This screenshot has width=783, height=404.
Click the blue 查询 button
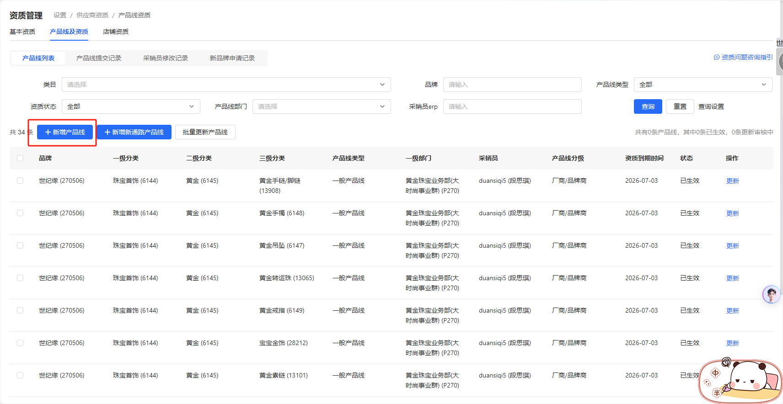click(x=648, y=106)
